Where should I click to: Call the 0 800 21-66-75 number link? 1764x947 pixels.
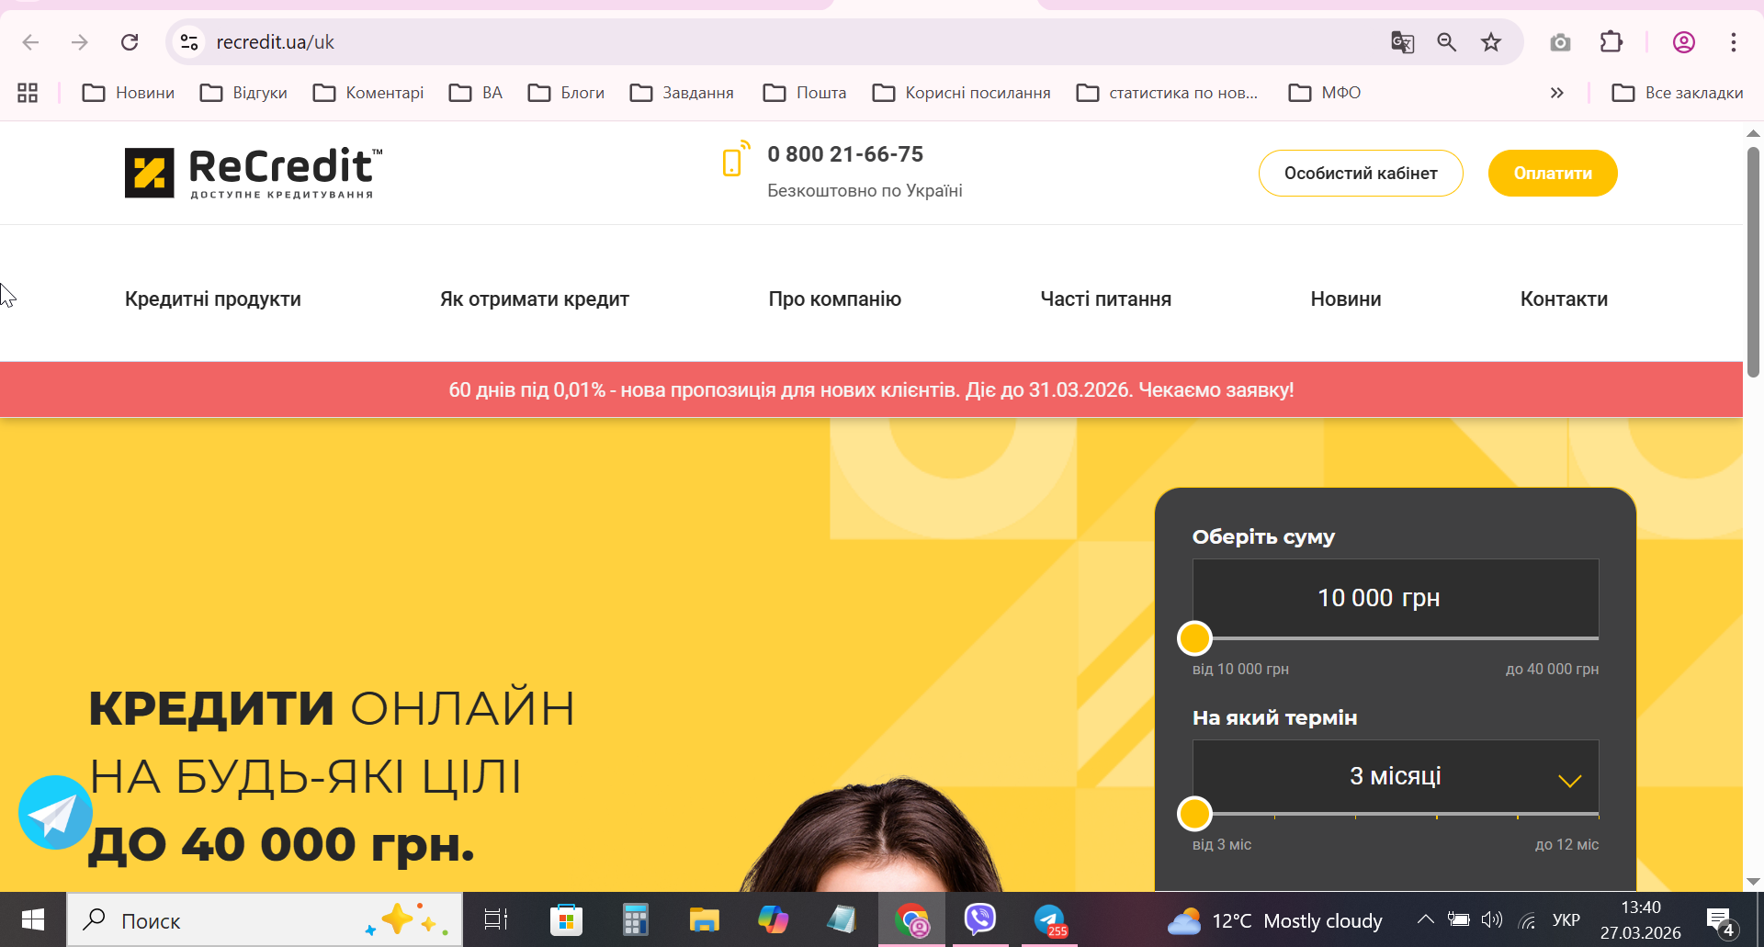(845, 154)
